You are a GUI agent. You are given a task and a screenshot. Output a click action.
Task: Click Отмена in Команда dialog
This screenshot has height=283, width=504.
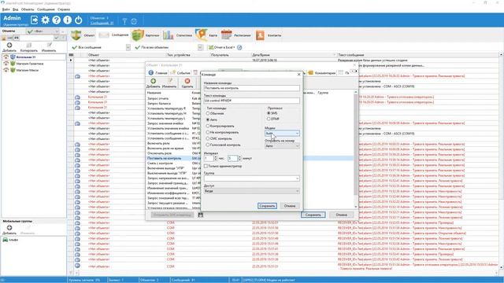click(x=290, y=206)
